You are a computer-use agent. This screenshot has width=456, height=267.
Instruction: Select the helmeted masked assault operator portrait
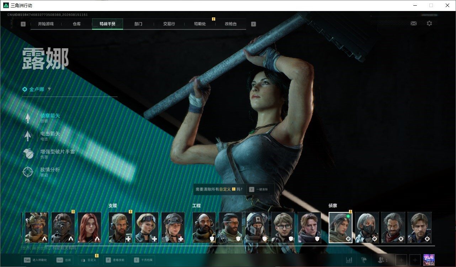pyautogui.click(x=37, y=228)
